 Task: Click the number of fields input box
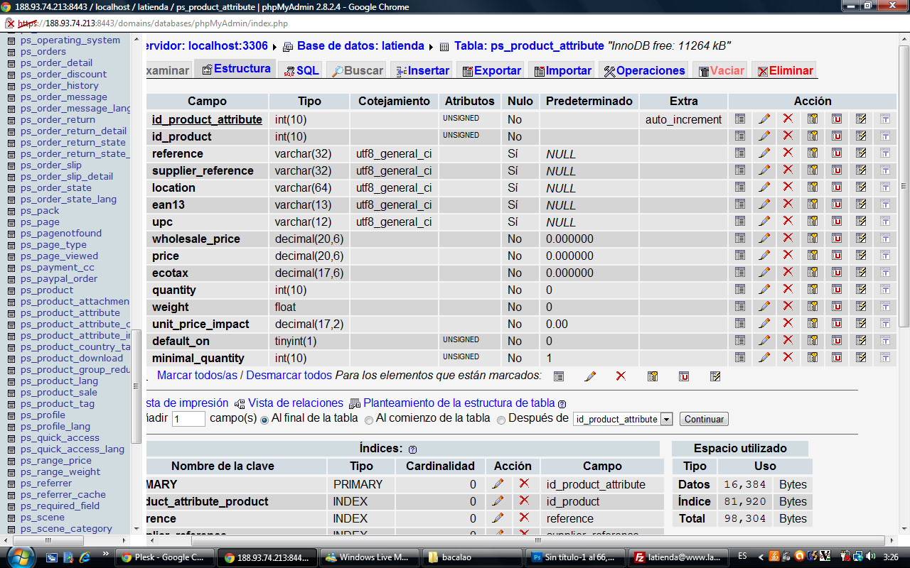[x=188, y=419]
